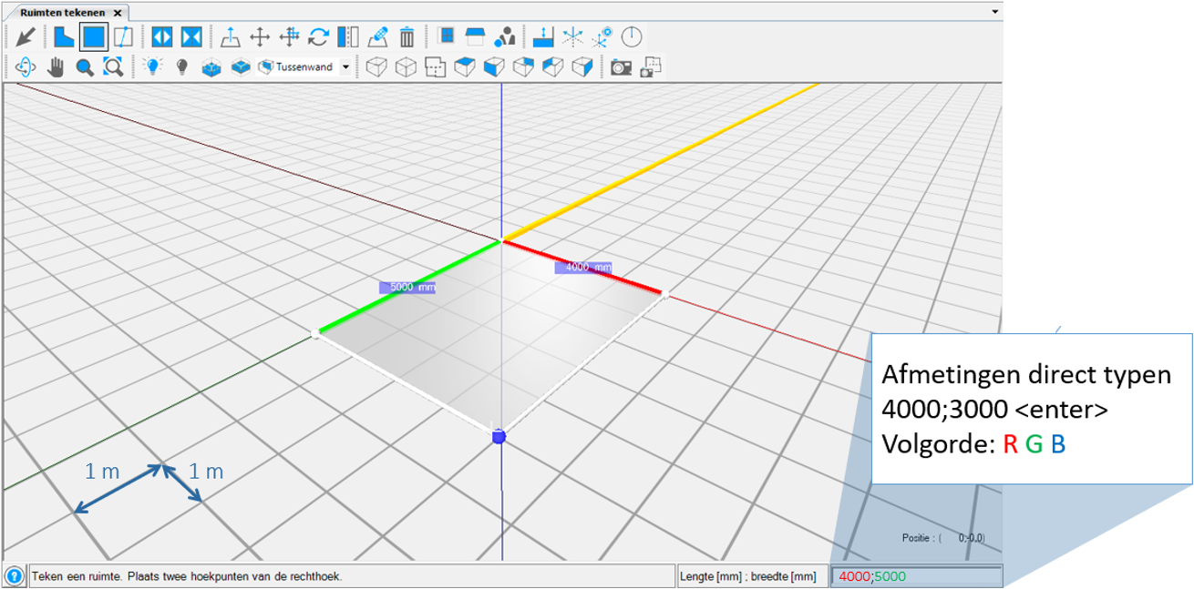Click the blue help question mark button
The image size is (1194, 589).
pyautogui.click(x=15, y=576)
